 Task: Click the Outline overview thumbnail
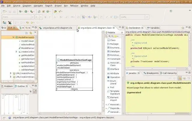coord(15,104)
